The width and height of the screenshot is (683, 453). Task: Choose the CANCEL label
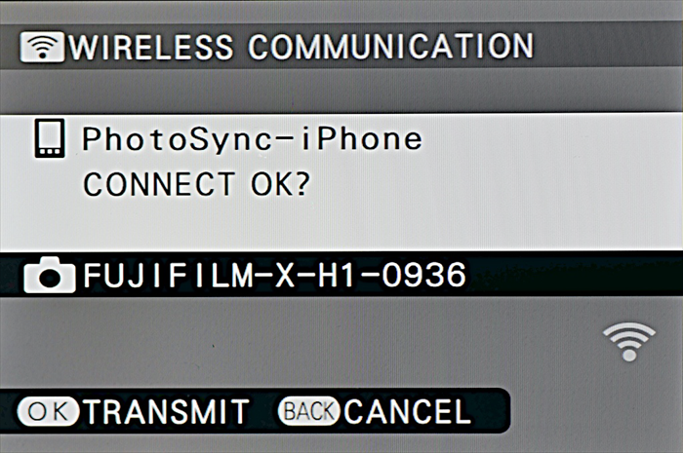pos(408,411)
